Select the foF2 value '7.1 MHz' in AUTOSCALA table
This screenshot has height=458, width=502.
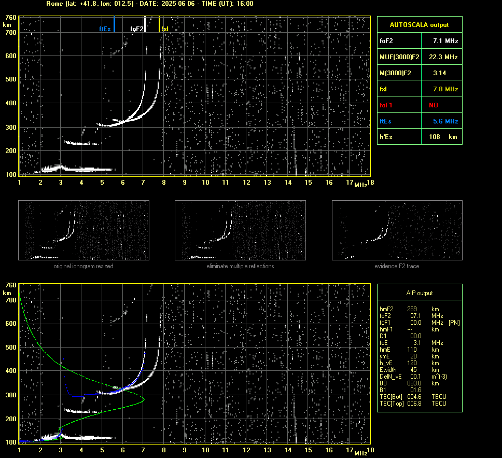[x=445, y=41]
